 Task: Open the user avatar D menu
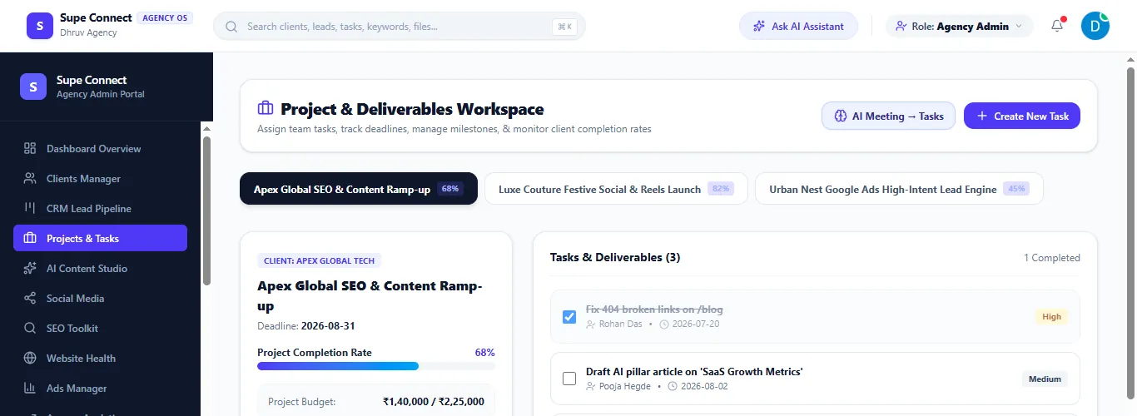click(1095, 26)
